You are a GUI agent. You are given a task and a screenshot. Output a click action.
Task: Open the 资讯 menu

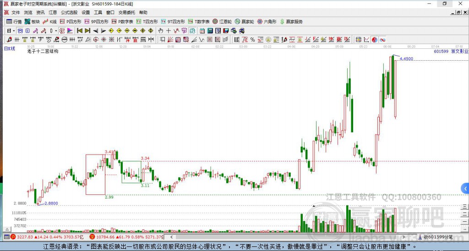pyautogui.click(x=40, y=12)
